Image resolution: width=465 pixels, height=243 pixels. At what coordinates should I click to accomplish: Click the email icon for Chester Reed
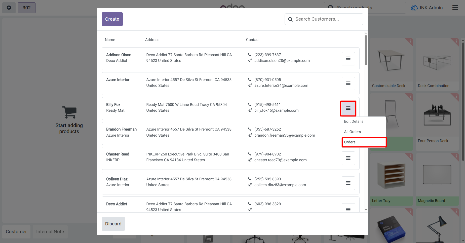tap(250, 160)
